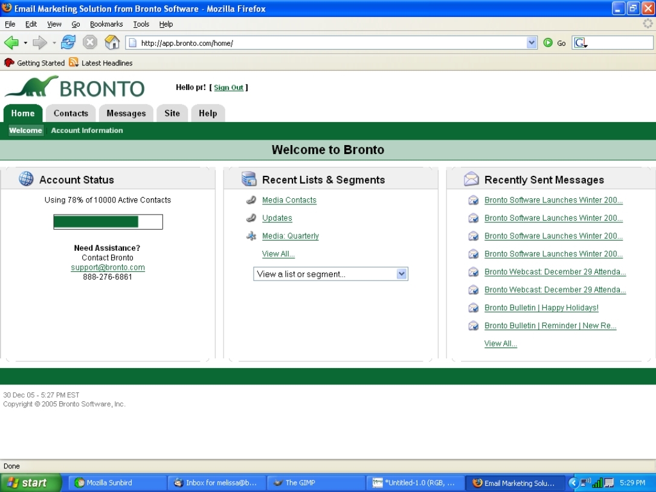The width and height of the screenshot is (656, 492).
Task: Click the Sign Out link
Action: (228, 88)
